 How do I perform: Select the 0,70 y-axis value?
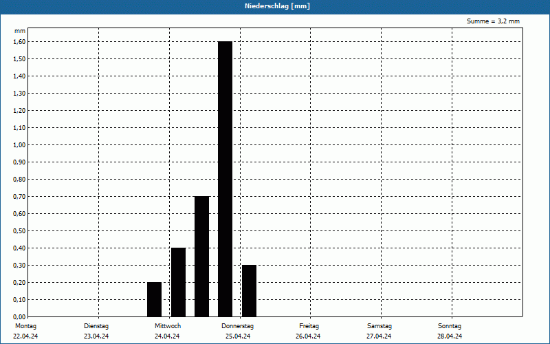coord(19,196)
